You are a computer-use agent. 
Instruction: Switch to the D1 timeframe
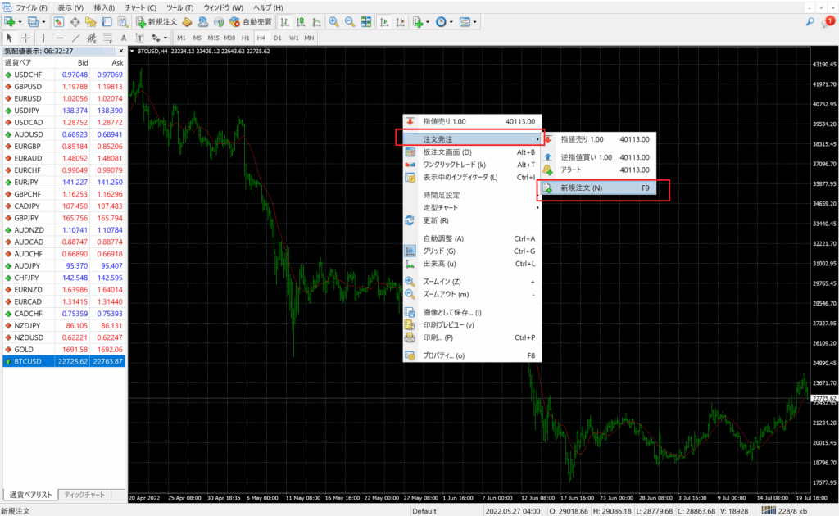click(277, 38)
